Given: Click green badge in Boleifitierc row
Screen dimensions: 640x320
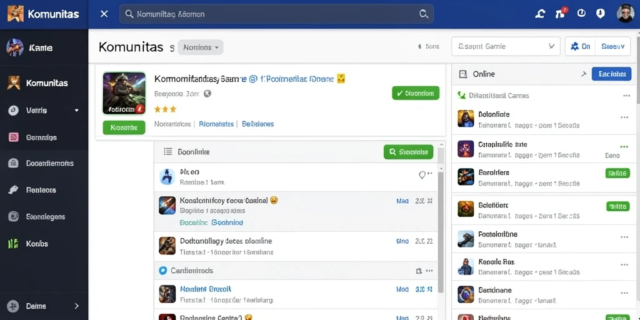Looking at the screenshot, I should point(617,206).
